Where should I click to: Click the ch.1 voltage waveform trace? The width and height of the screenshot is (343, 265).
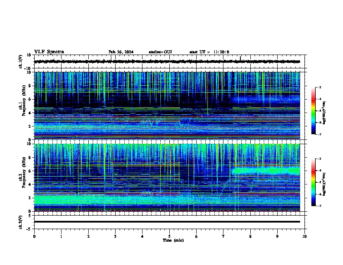point(167,61)
